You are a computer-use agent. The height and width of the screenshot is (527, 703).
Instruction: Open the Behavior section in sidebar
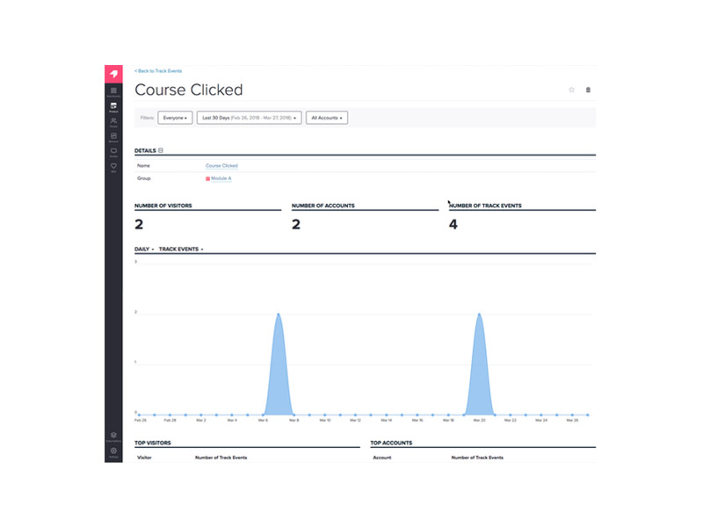click(113, 137)
